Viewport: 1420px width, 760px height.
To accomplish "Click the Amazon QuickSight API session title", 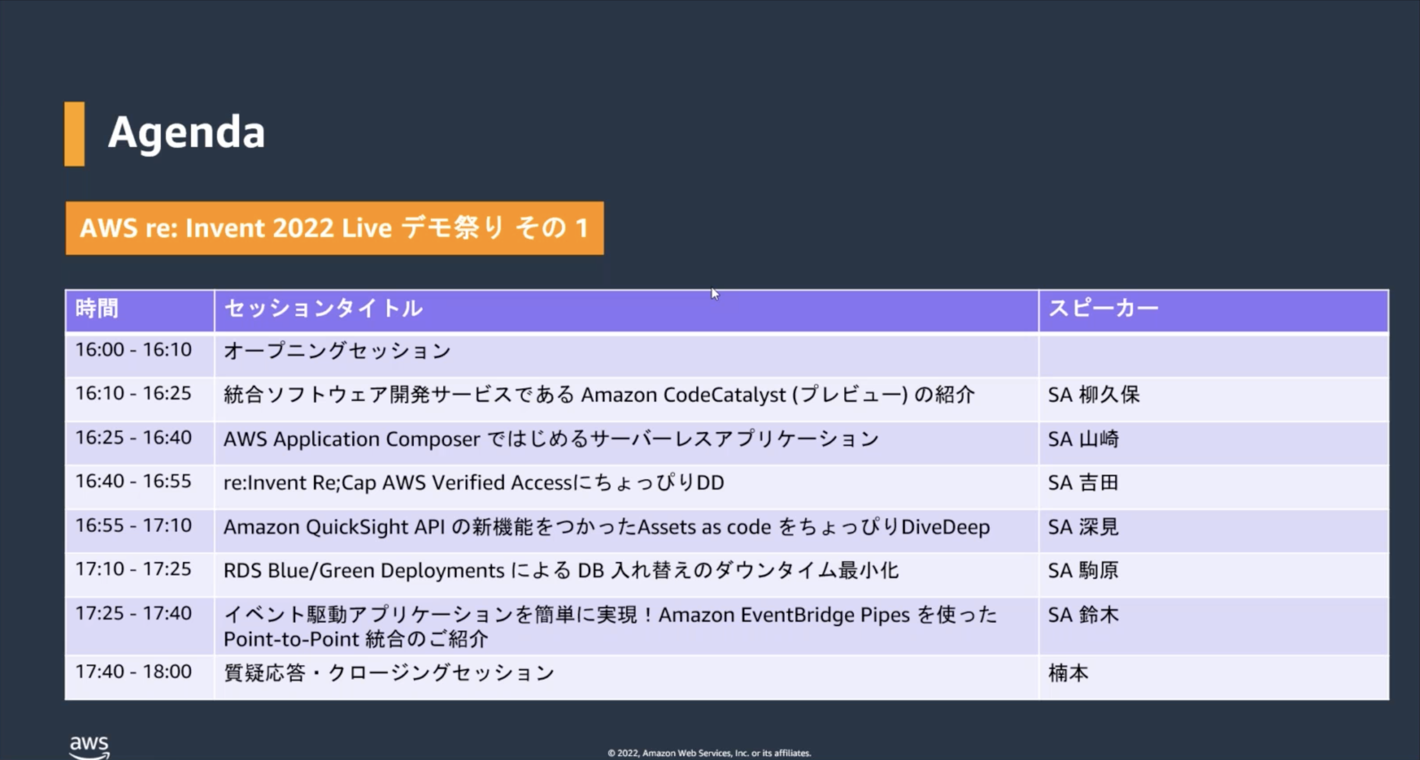I will tap(606, 527).
